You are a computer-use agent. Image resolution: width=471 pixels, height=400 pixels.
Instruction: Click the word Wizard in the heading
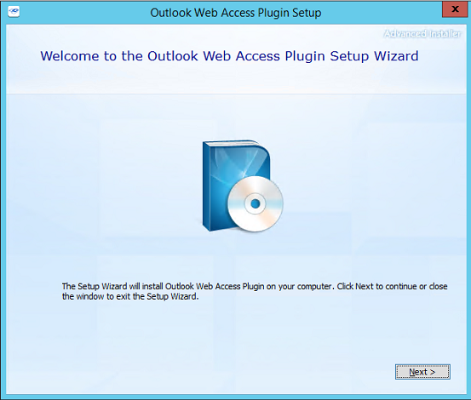tap(396, 56)
